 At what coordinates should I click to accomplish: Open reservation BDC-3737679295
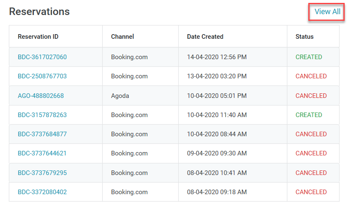pos(42,173)
